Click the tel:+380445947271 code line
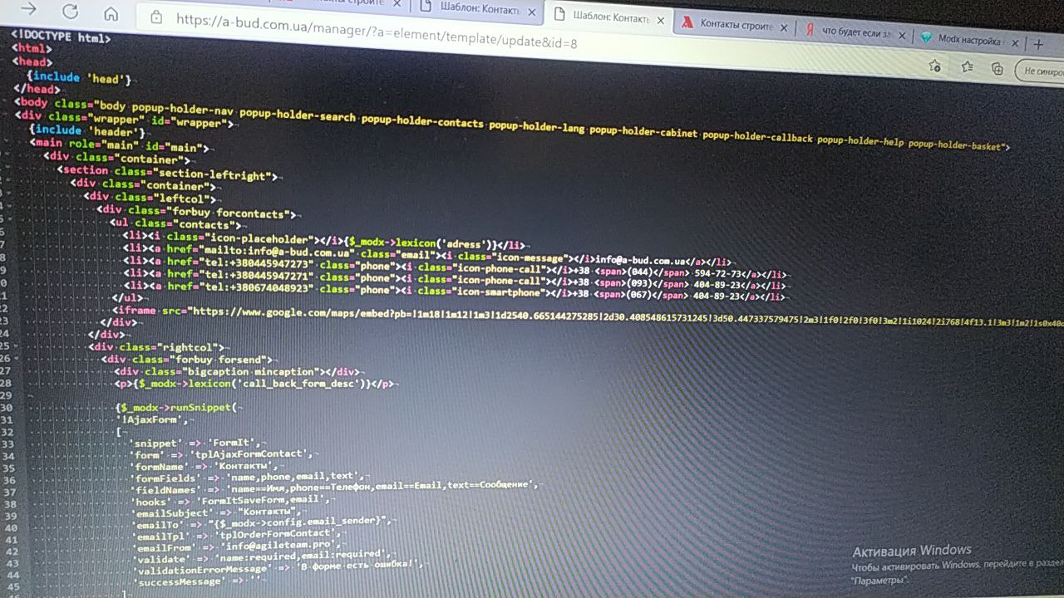 [x=454, y=282]
